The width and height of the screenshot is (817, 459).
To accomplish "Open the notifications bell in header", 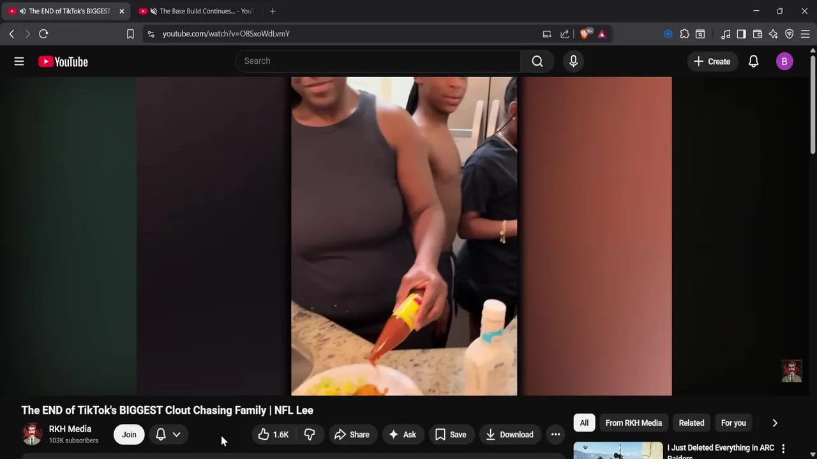I will pos(754,61).
